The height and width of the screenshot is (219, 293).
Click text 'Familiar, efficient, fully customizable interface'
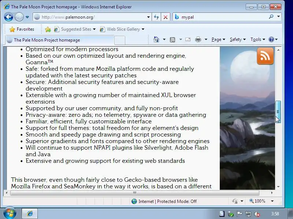89,122
